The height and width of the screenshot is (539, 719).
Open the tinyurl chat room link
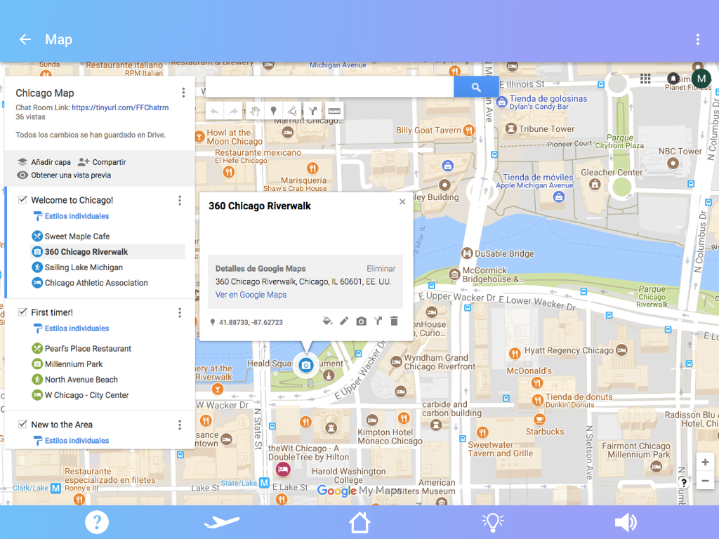120,107
